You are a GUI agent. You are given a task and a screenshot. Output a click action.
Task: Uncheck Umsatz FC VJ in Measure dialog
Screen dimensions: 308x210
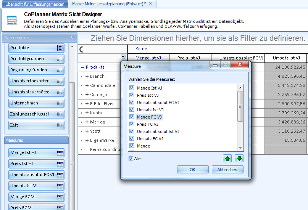point(132,138)
